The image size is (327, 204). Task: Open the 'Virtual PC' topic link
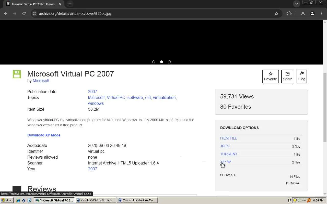(x=116, y=97)
